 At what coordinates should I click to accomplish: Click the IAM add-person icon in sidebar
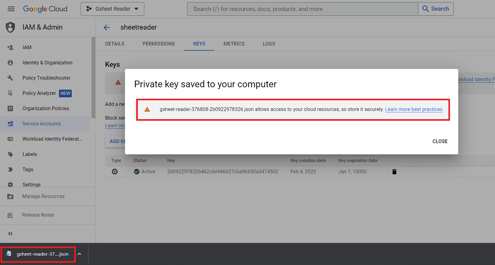coord(11,48)
